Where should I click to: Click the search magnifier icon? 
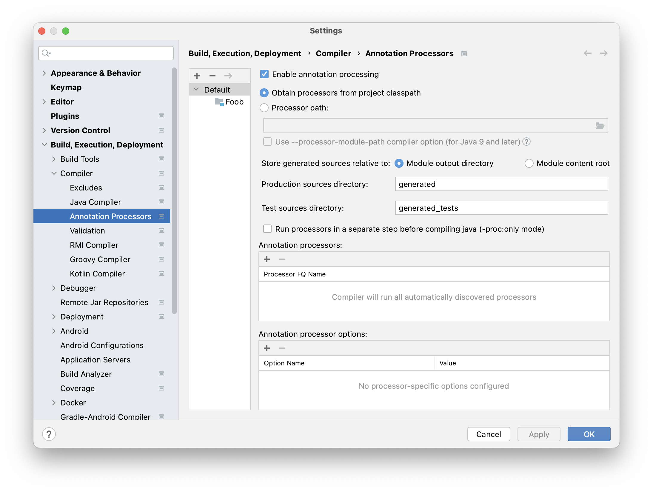tap(46, 53)
